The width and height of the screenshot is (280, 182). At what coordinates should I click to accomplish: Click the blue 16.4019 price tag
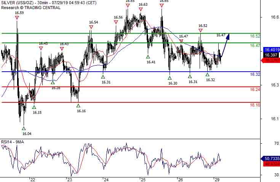[x=271, y=50]
